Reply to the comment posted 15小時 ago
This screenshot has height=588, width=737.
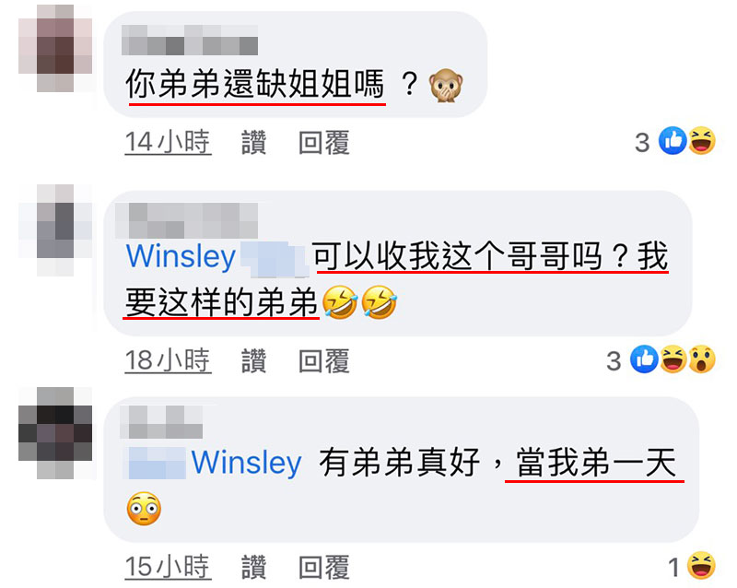(324, 567)
